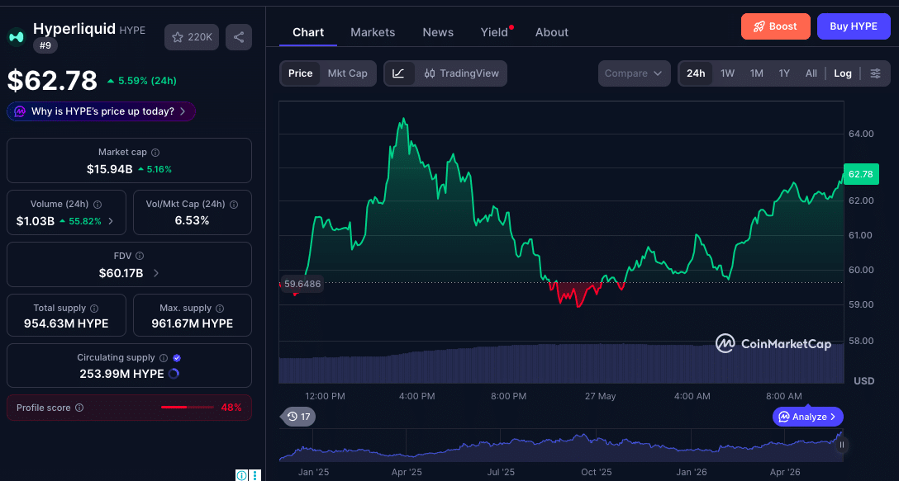
Task: Add HYPE to watchlist with star button
Action: (x=192, y=37)
